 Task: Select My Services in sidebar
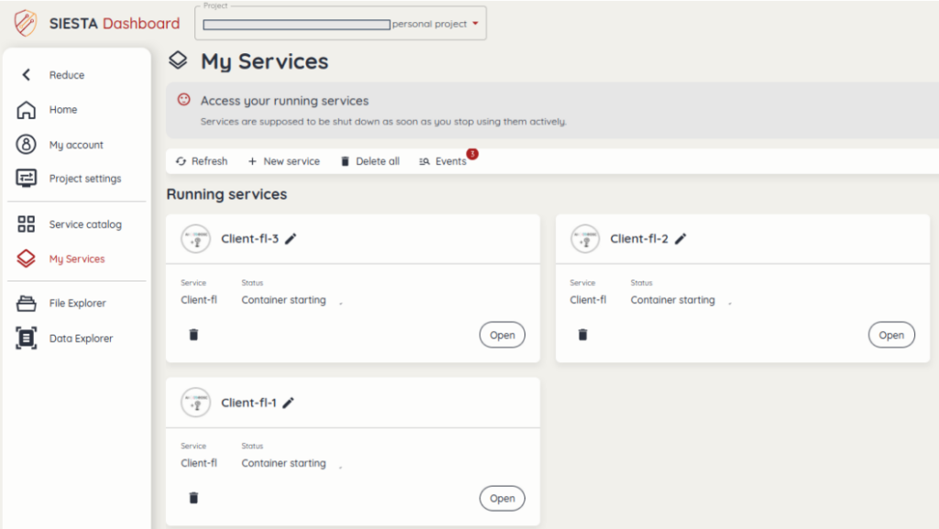pos(76,259)
